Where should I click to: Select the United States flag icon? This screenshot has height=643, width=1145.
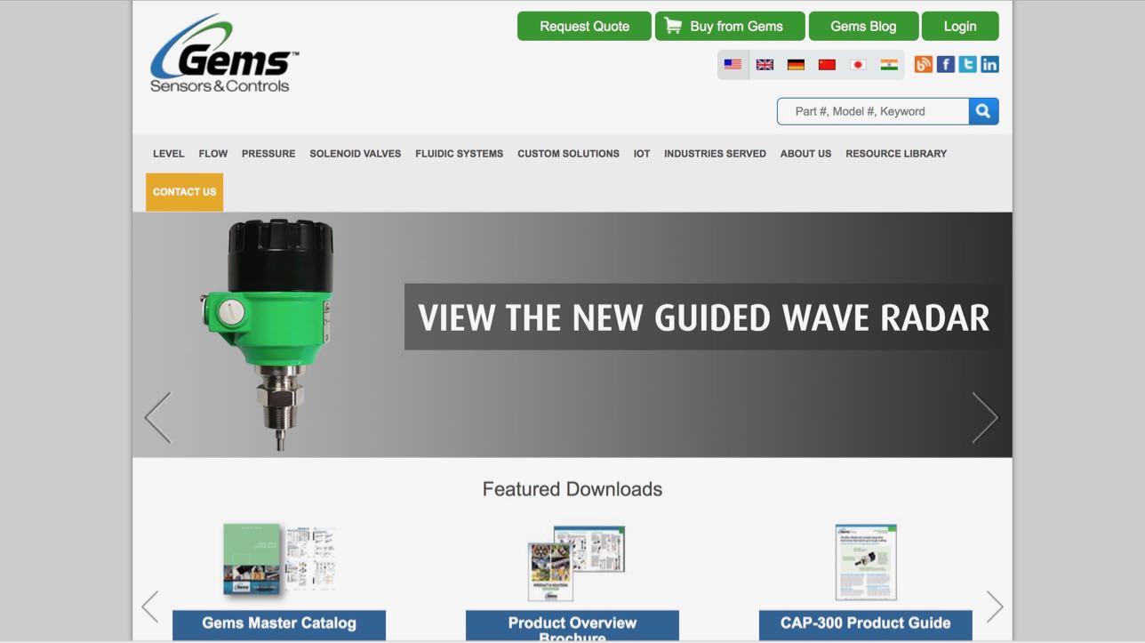pyautogui.click(x=733, y=65)
